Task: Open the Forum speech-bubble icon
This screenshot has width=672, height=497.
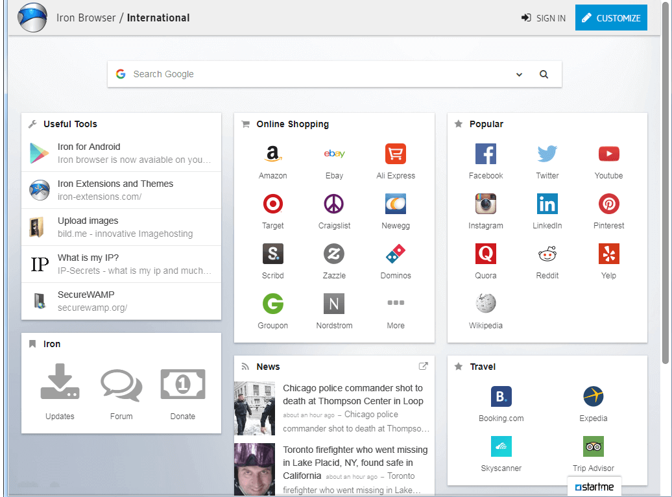Action: 121,385
